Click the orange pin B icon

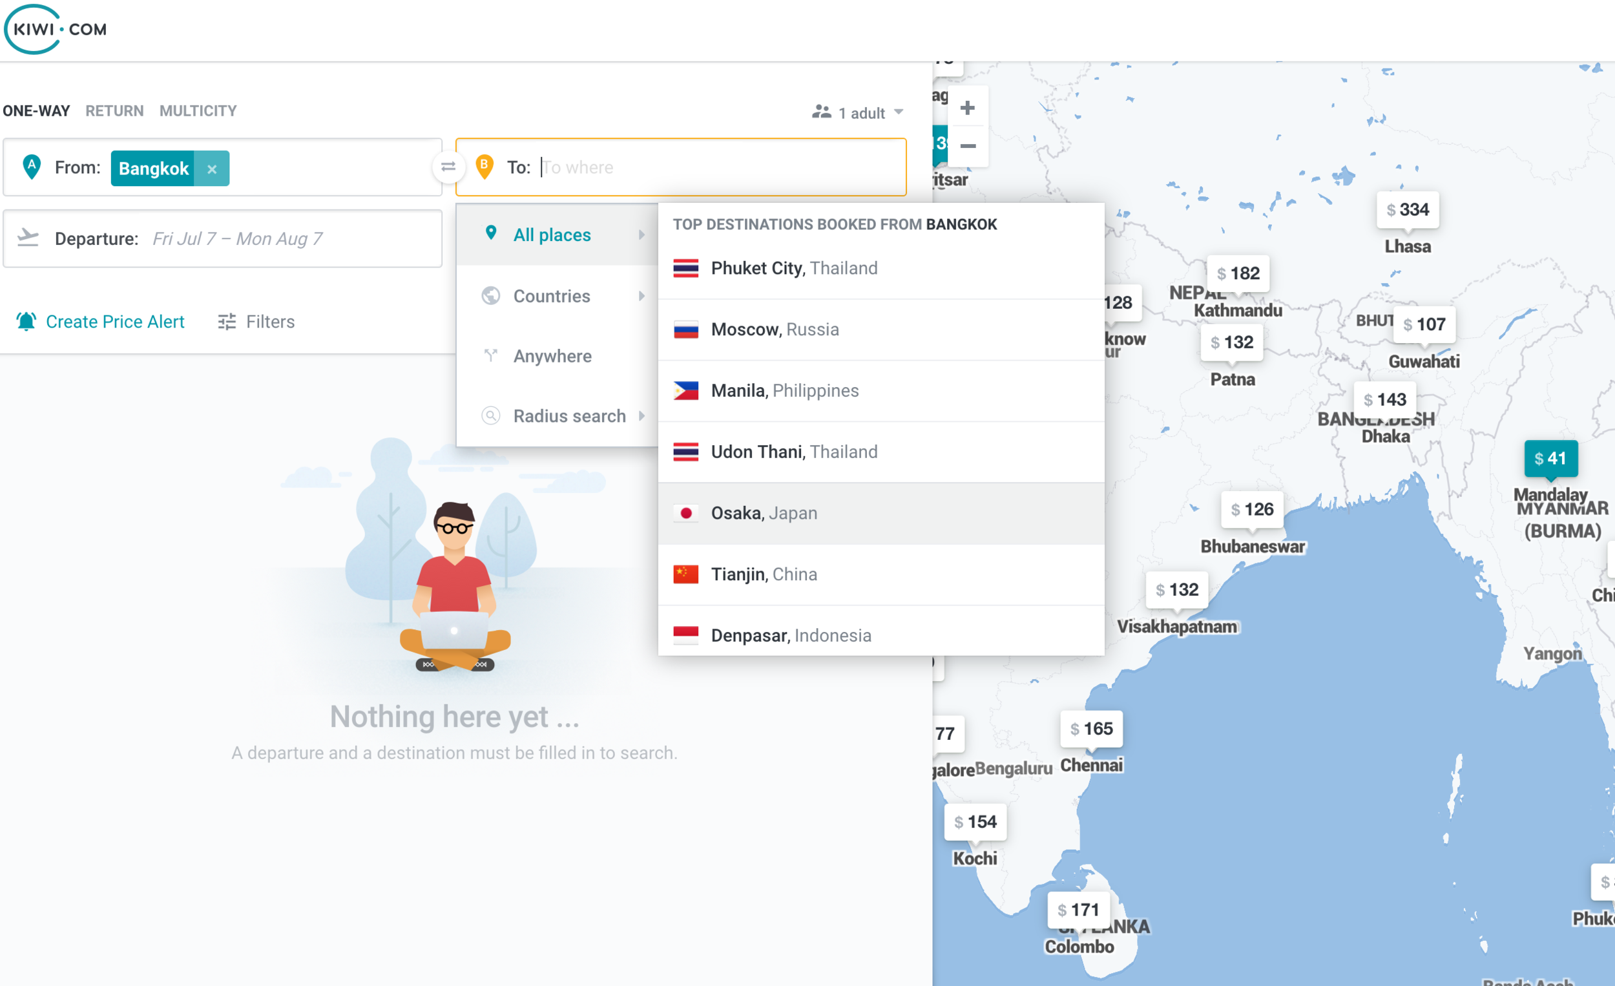(x=484, y=167)
